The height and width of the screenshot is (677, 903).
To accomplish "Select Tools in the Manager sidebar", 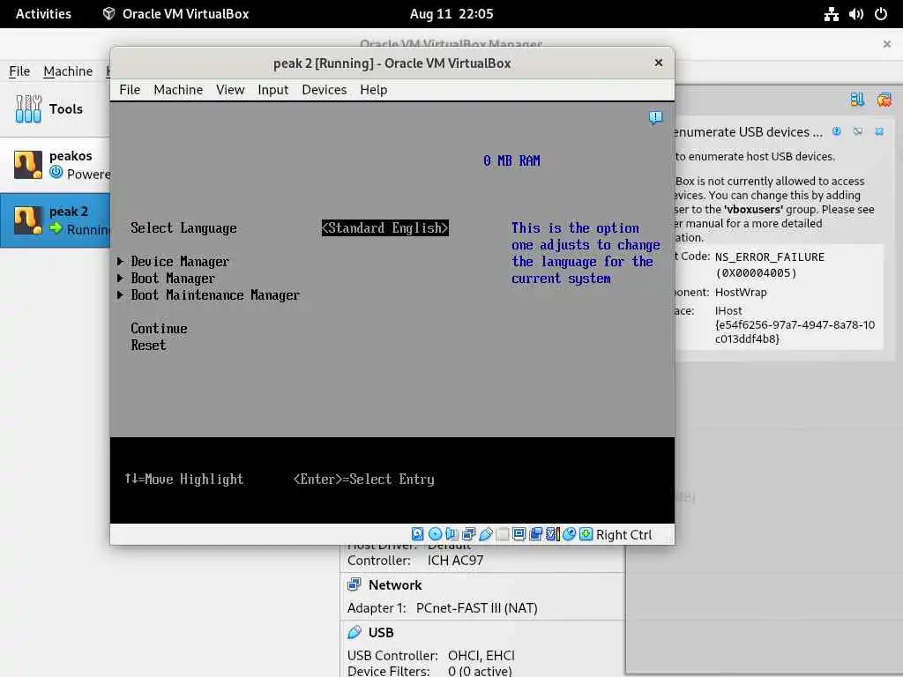I will click(55, 108).
